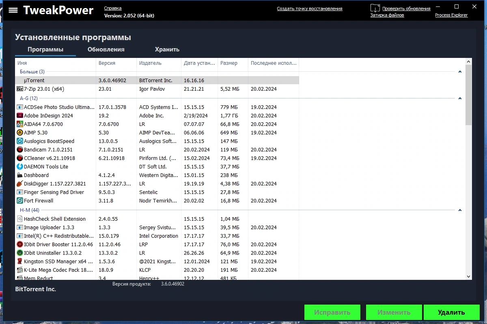Select the µTorrent row

coord(157,80)
